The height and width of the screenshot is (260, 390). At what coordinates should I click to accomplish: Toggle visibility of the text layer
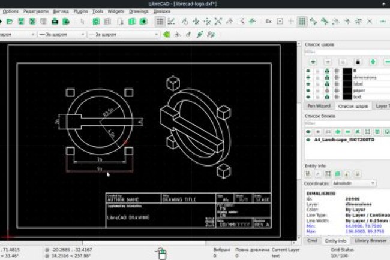coord(309,96)
